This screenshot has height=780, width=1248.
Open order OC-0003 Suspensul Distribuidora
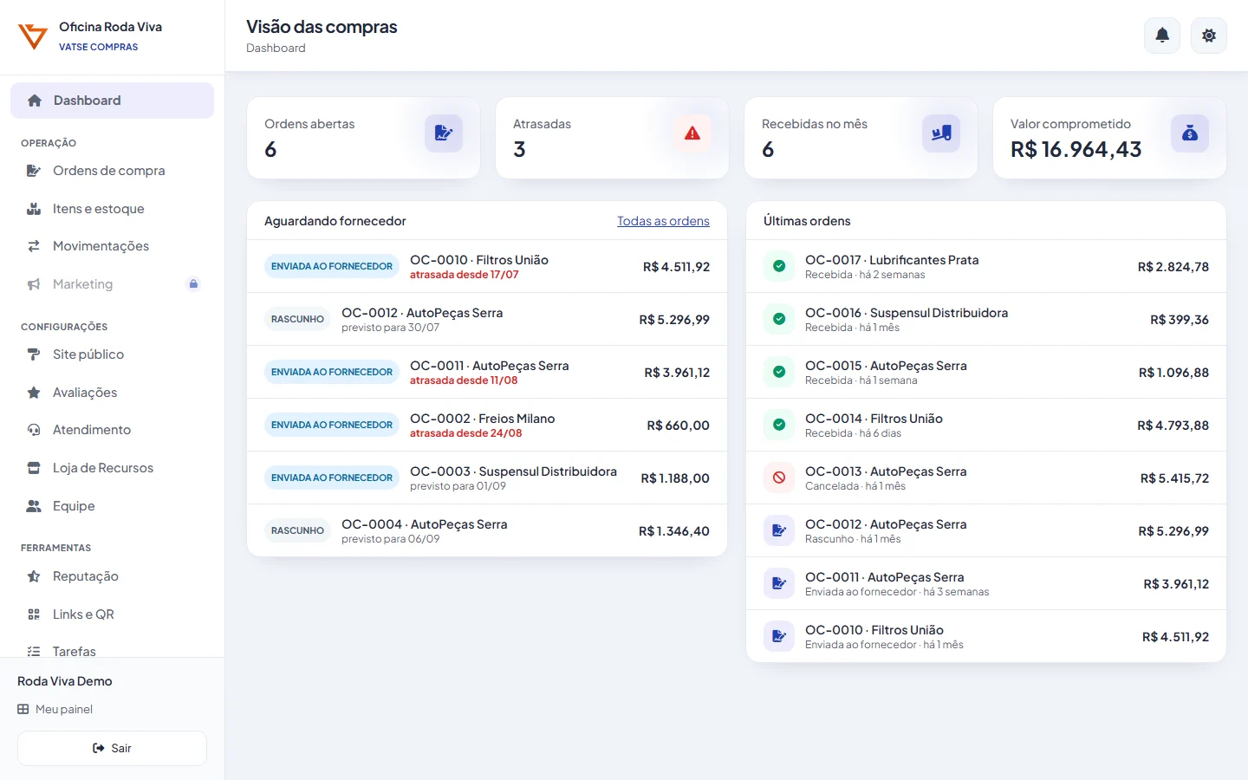point(487,478)
